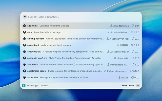Image resolution: width=162 pixels, height=101 pixels.
Task: Click the back arrow button
Action: coord(25,17)
